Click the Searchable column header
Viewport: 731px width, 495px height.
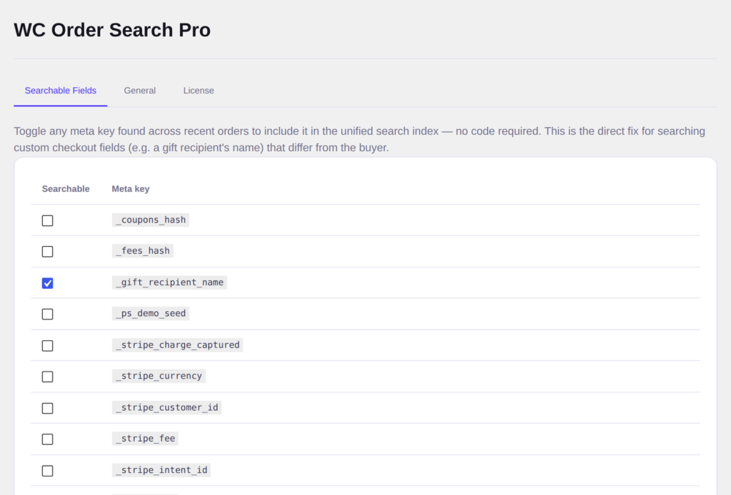pyautogui.click(x=66, y=188)
